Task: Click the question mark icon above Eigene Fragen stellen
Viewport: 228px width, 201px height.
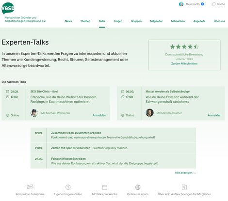Action: click(x=68, y=187)
